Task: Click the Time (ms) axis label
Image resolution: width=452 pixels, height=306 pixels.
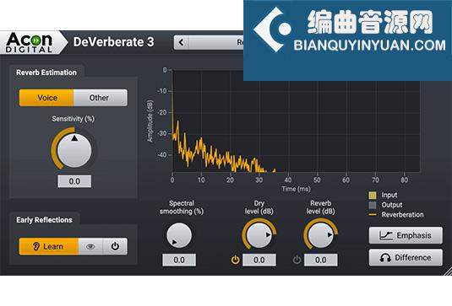Action: point(296,189)
